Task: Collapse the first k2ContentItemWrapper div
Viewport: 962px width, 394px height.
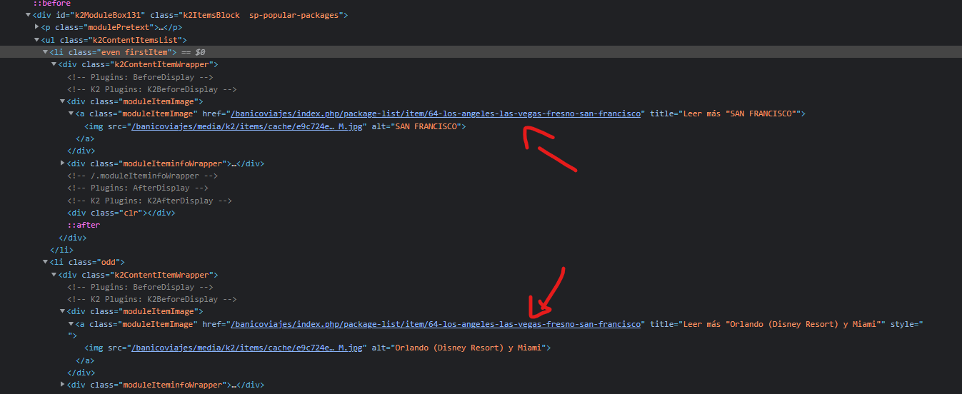Action: tap(54, 64)
